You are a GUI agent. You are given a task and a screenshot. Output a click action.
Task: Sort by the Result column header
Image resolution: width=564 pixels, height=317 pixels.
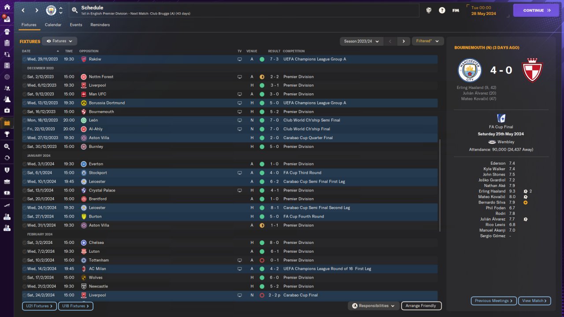coord(274,51)
